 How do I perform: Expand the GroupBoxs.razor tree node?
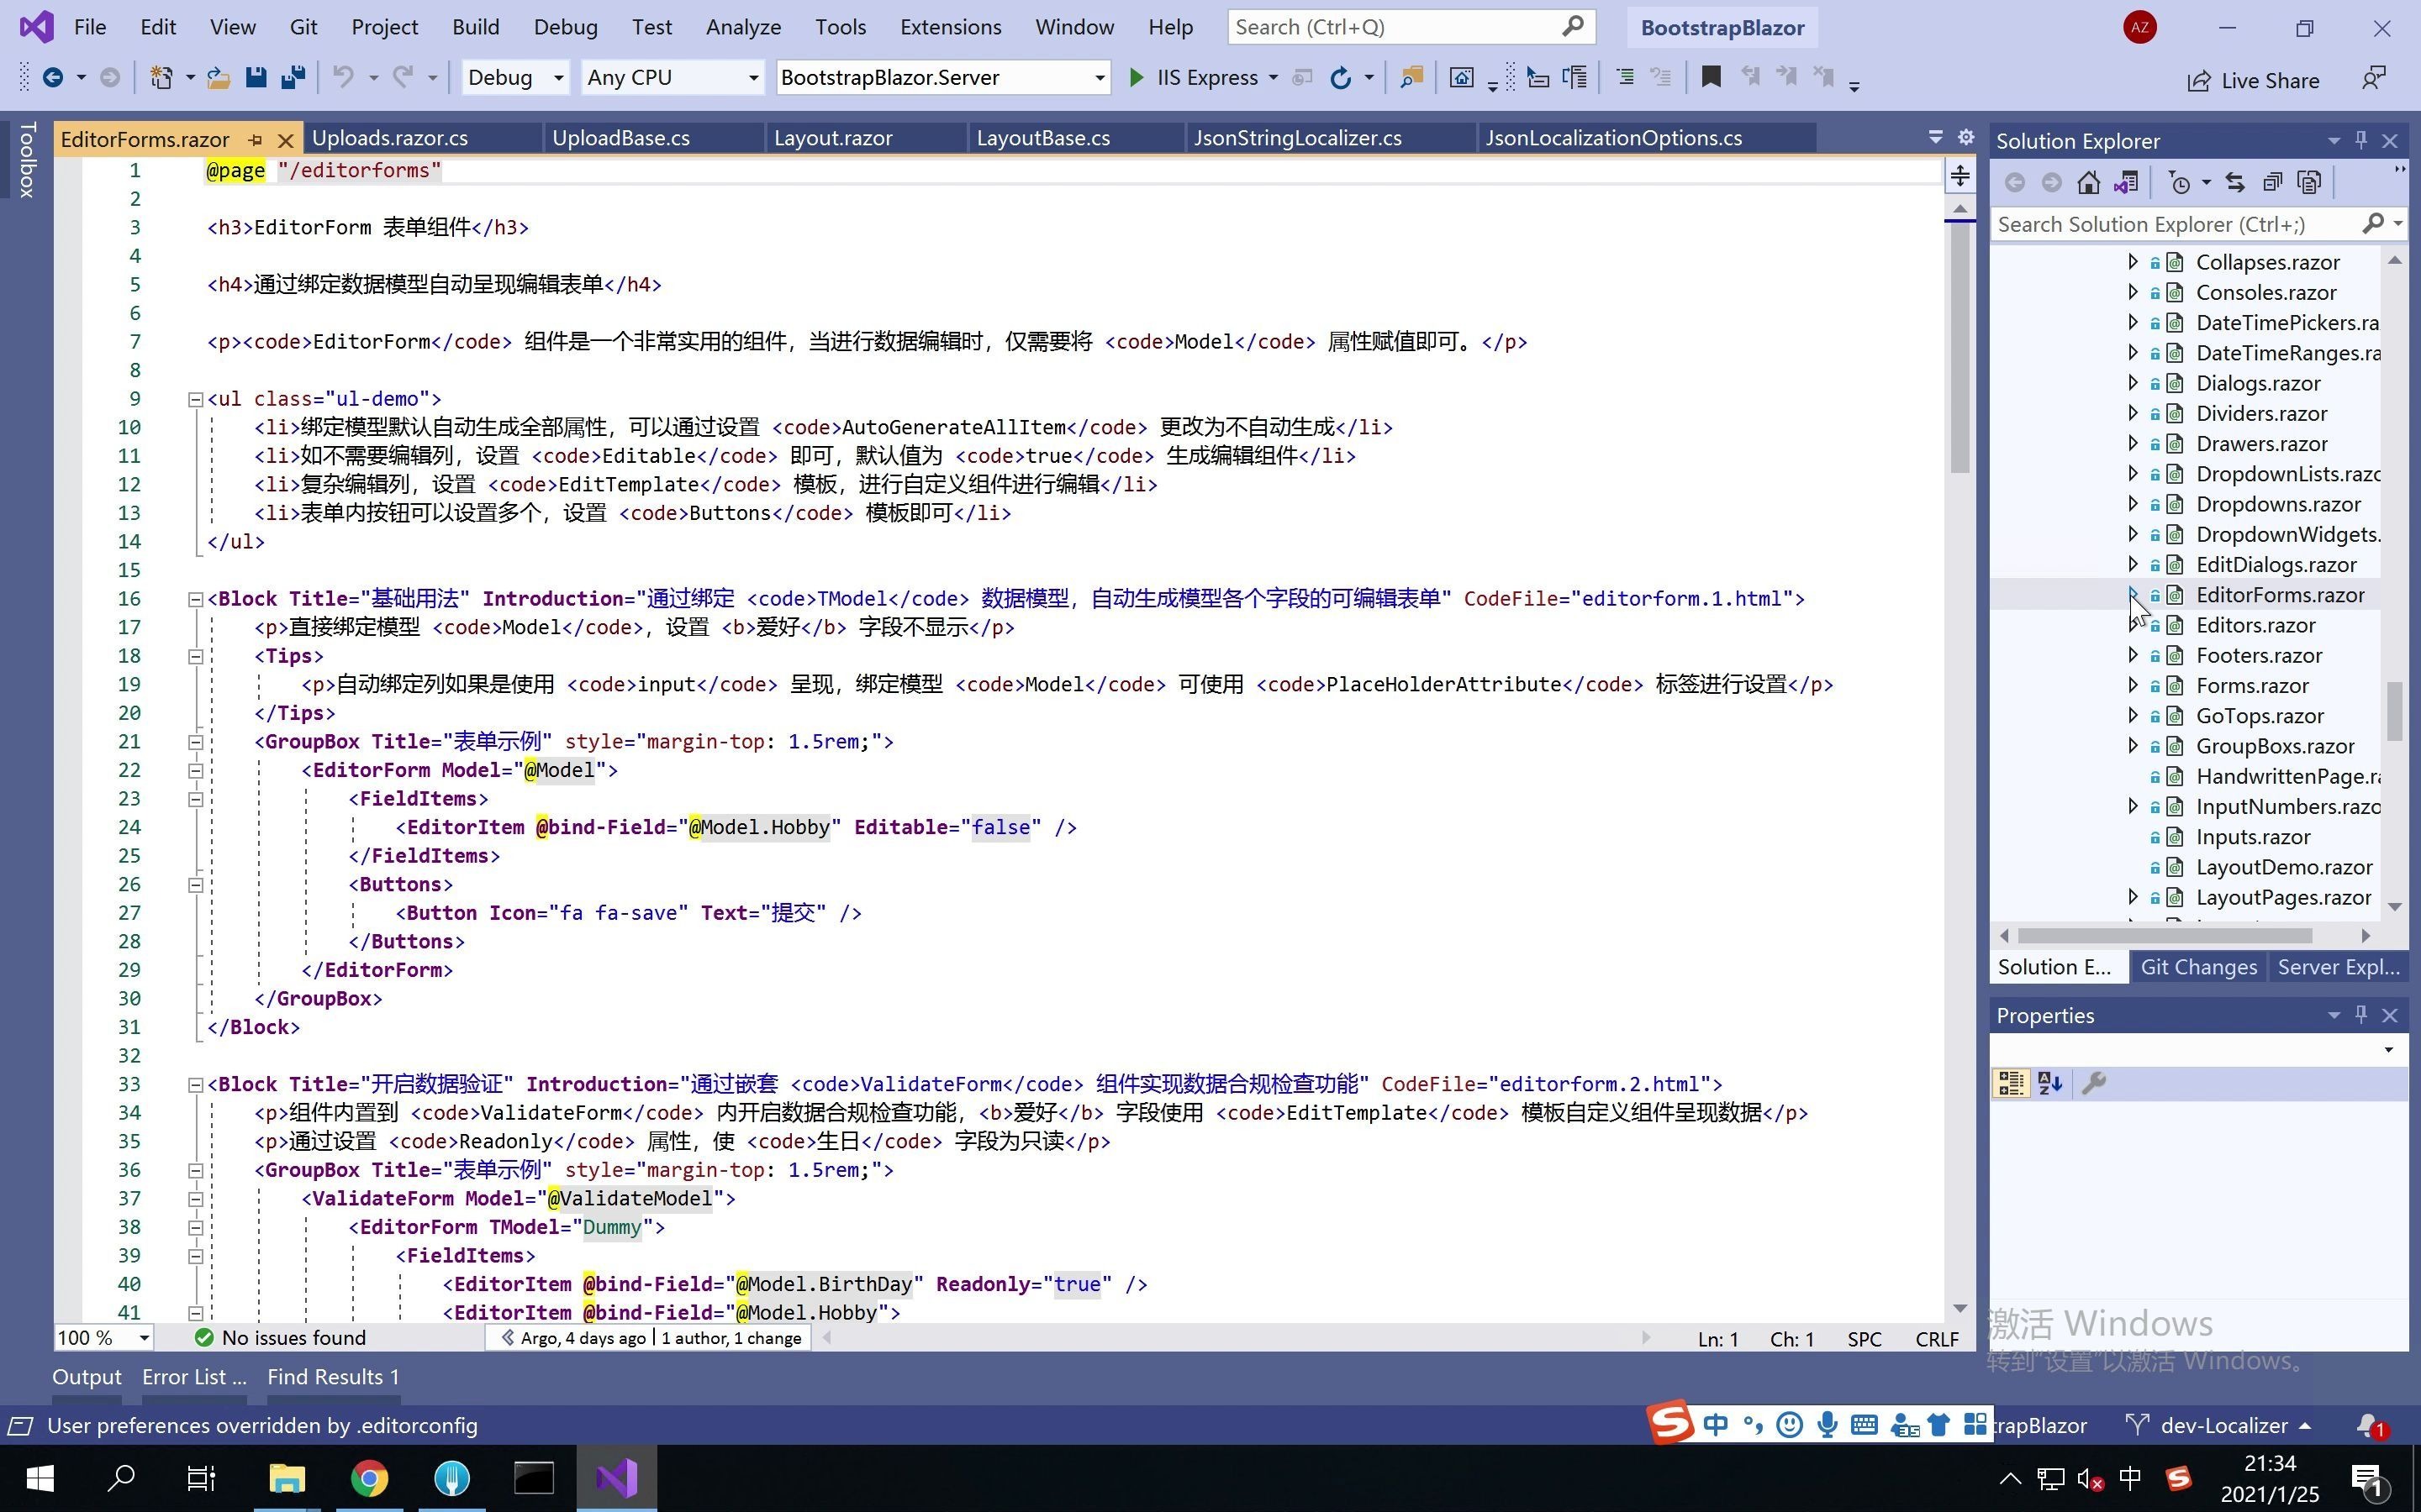pyautogui.click(x=2132, y=746)
